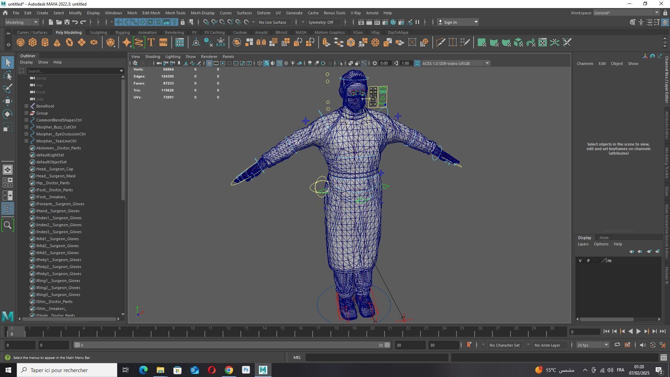This screenshot has height=377, width=670.
Task: Click the Set key icon in range bar
Action: point(469,345)
